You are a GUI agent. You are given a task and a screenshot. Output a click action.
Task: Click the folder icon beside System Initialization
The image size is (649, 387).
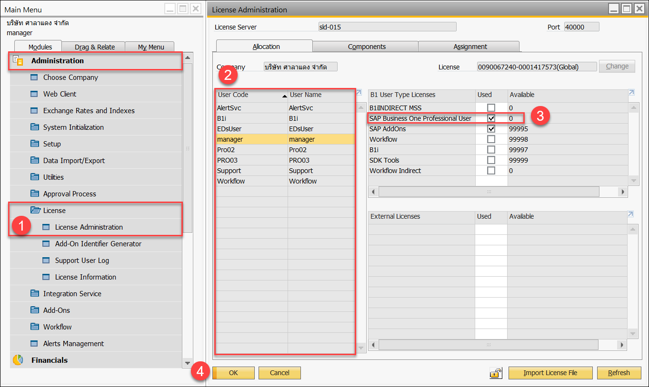[34, 127]
